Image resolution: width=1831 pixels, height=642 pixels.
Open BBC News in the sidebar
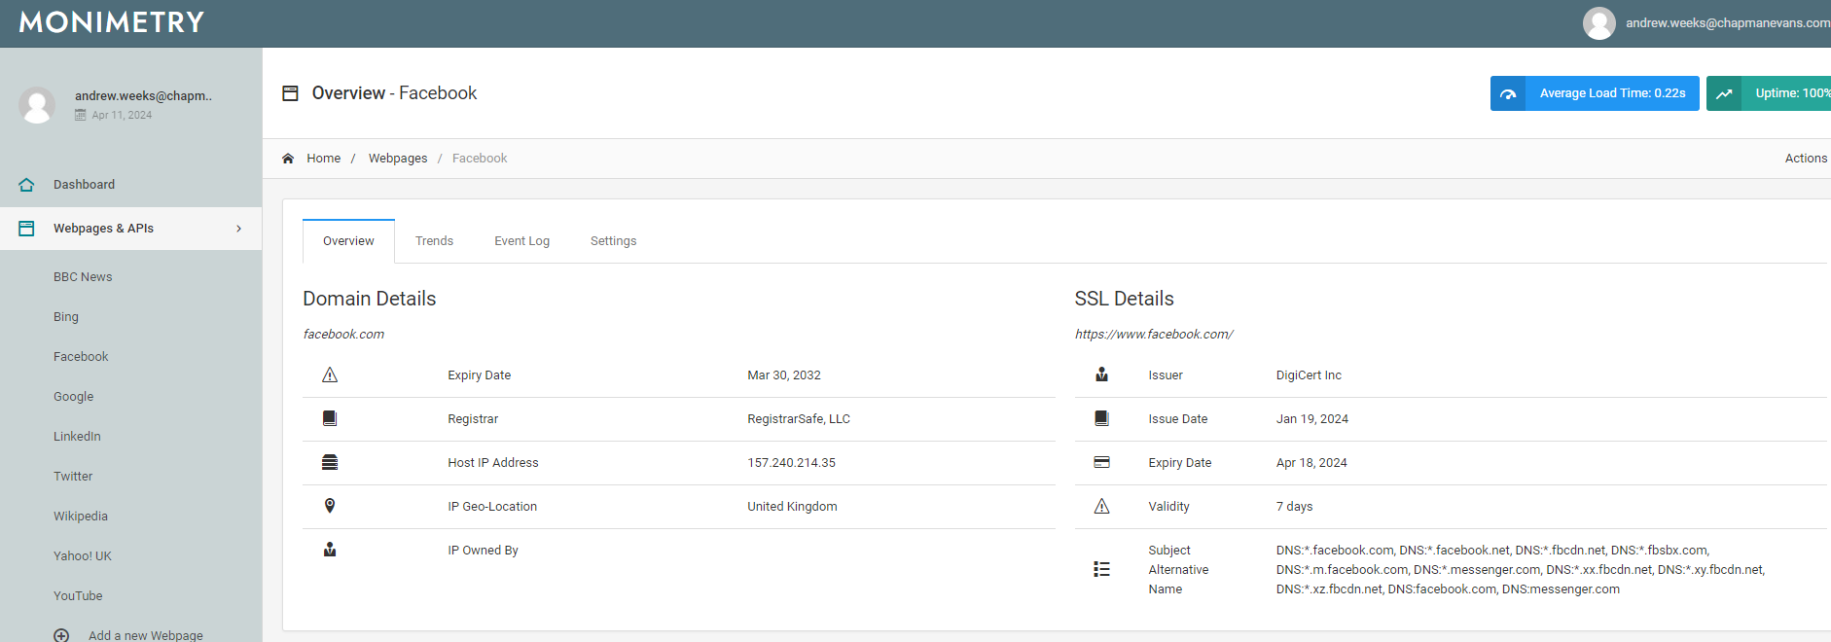(83, 277)
